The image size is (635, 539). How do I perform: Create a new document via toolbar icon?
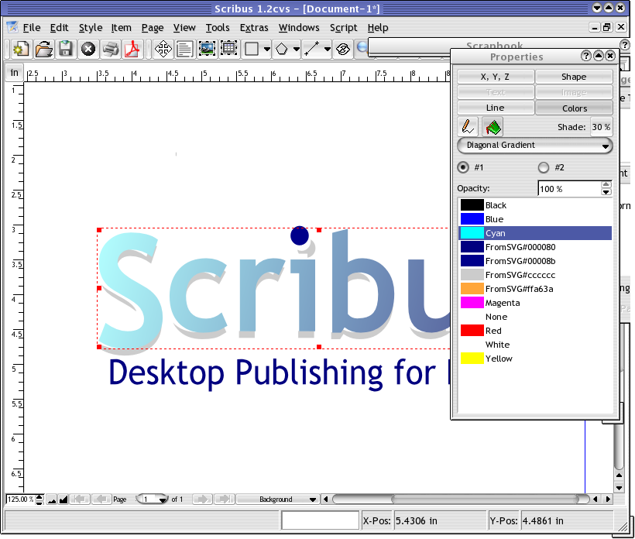point(21,50)
